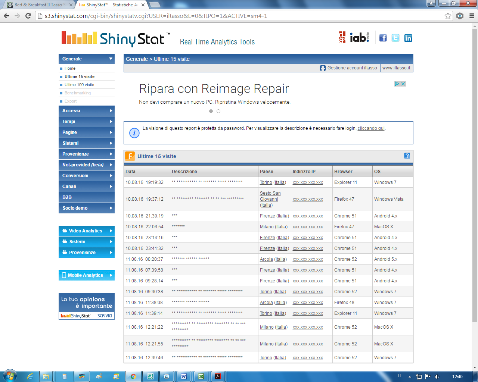Image resolution: width=478 pixels, height=382 pixels.
Task: Open the www.iltasso.it link
Action: click(396, 68)
